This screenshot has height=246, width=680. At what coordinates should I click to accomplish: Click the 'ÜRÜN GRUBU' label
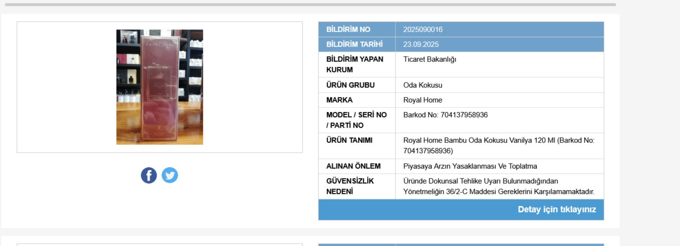tap(351, 85)
